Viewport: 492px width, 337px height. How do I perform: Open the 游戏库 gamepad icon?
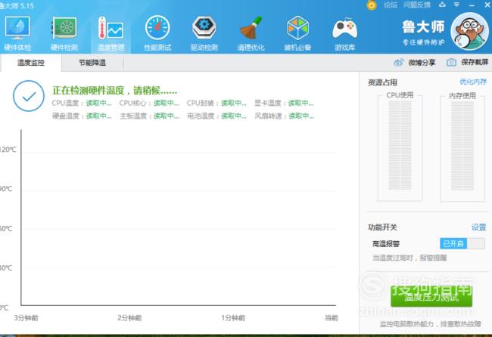[x=344, y=28]
